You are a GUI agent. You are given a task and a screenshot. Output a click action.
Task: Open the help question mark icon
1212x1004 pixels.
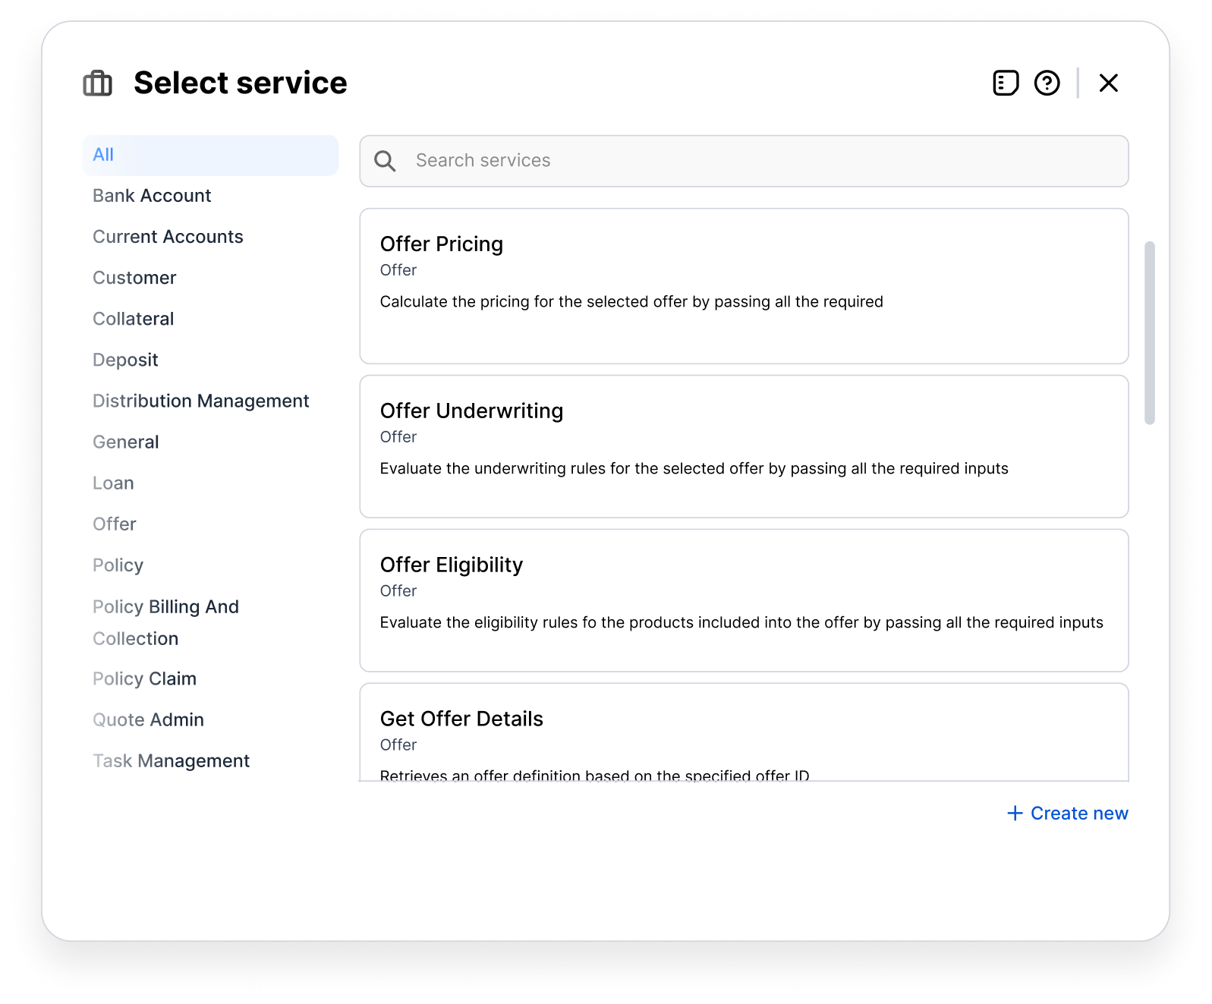click(x=1047, y=83)
